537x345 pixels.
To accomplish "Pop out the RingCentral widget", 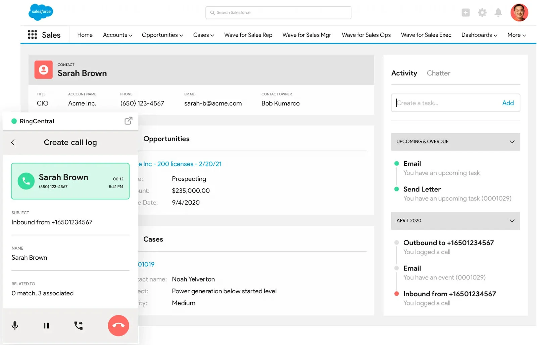I will [128, 121].
